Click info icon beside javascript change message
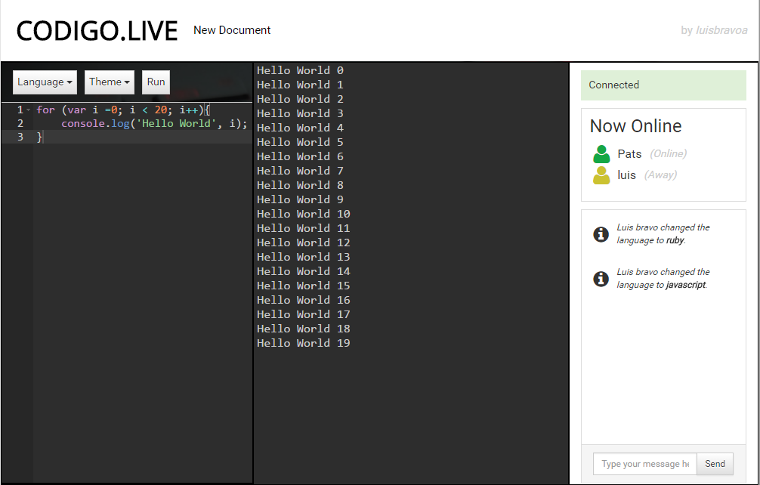The image size is (760, 485). click(x=601, y=279)
